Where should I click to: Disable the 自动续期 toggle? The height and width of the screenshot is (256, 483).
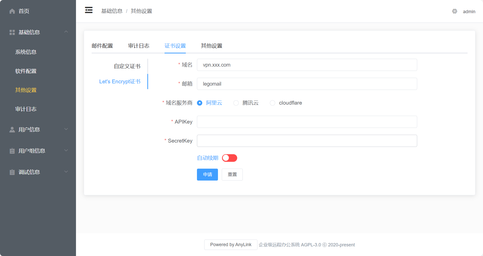(229, 158)
